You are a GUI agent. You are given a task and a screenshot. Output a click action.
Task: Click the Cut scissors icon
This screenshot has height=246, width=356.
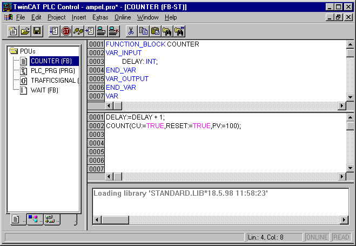131,31
